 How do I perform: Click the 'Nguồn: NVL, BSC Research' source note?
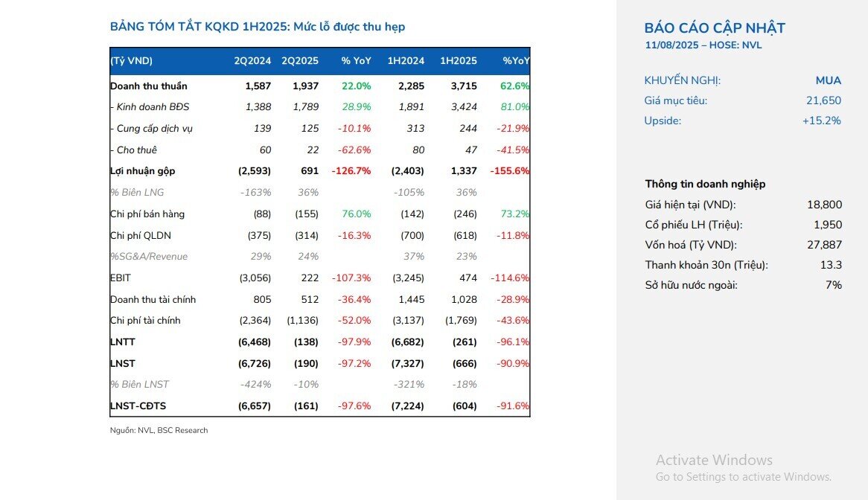pyautogui.click(x=159, y=431)
